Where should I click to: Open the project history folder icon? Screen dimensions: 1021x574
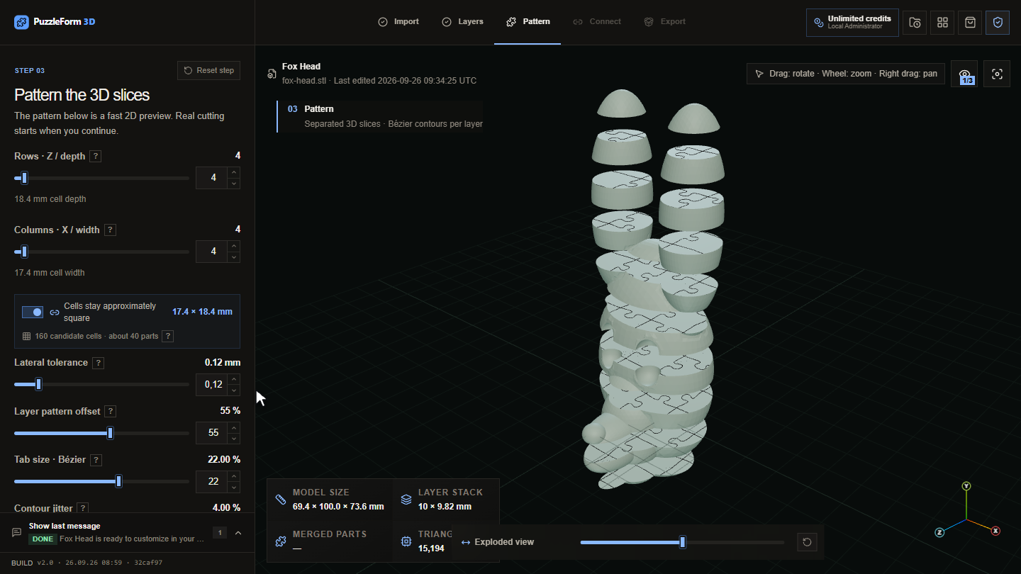point(915,23)
